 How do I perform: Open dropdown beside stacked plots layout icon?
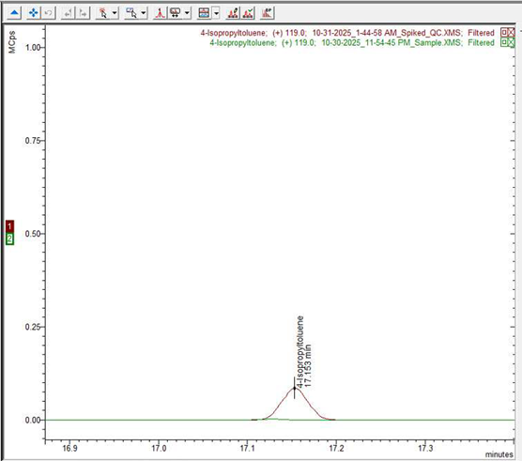[x=216, y=13]
